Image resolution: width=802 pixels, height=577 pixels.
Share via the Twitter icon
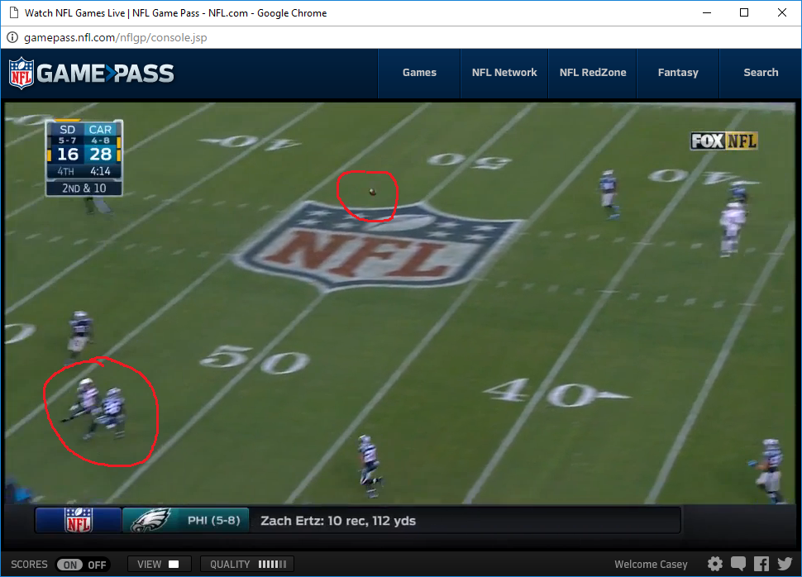tap(785, 564)
